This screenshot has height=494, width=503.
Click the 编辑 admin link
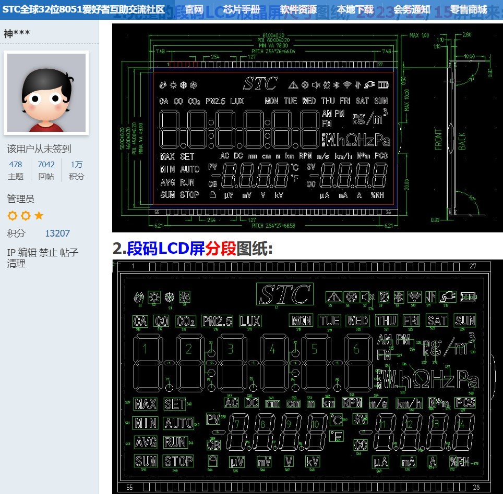27,252
